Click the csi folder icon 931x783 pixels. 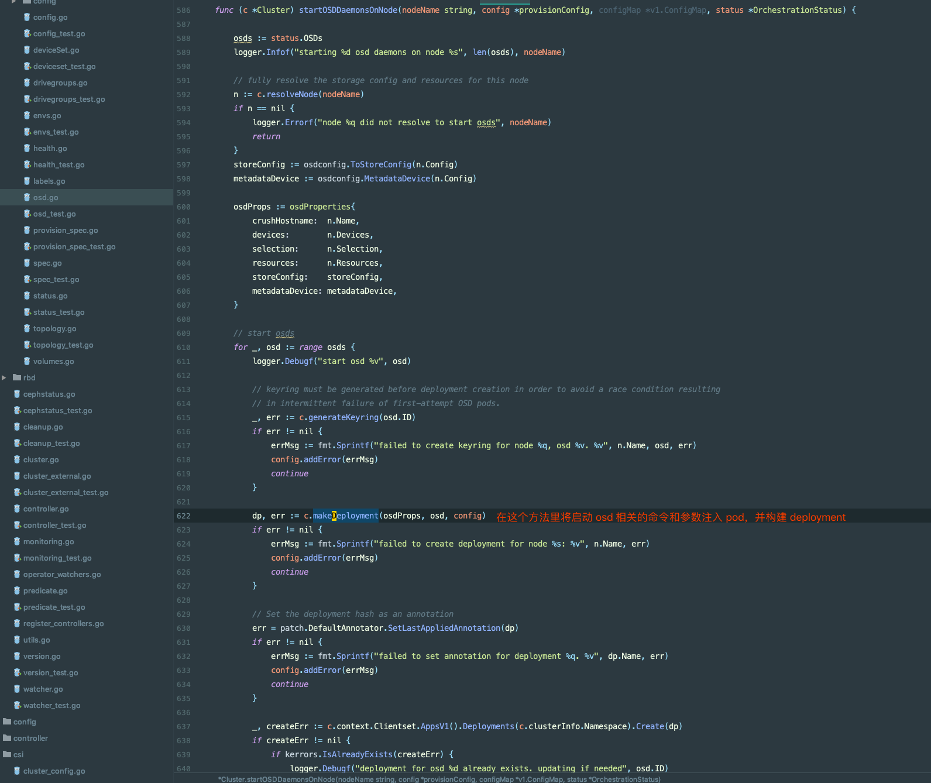(x=7, y=754)
